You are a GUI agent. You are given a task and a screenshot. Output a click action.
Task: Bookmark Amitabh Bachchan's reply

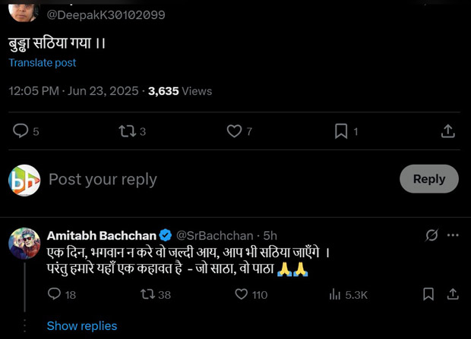pyautogui.click(x=428, y=294)
